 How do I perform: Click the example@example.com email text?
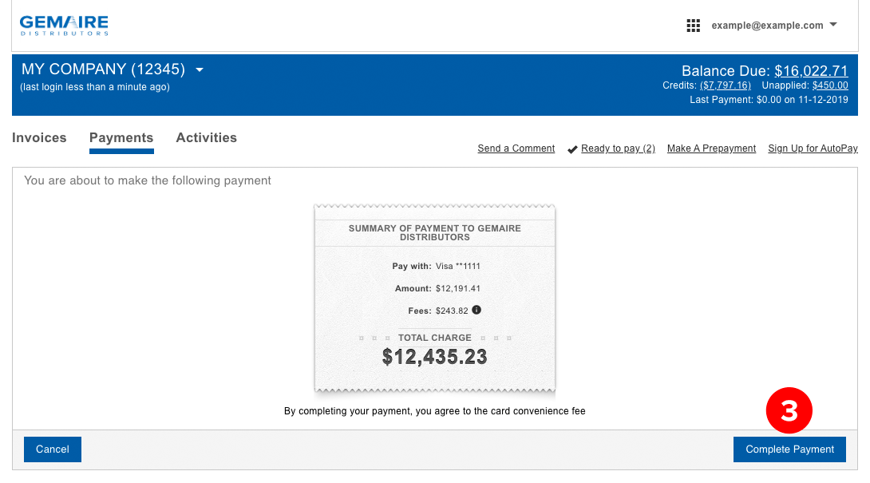tap(767, 26)
